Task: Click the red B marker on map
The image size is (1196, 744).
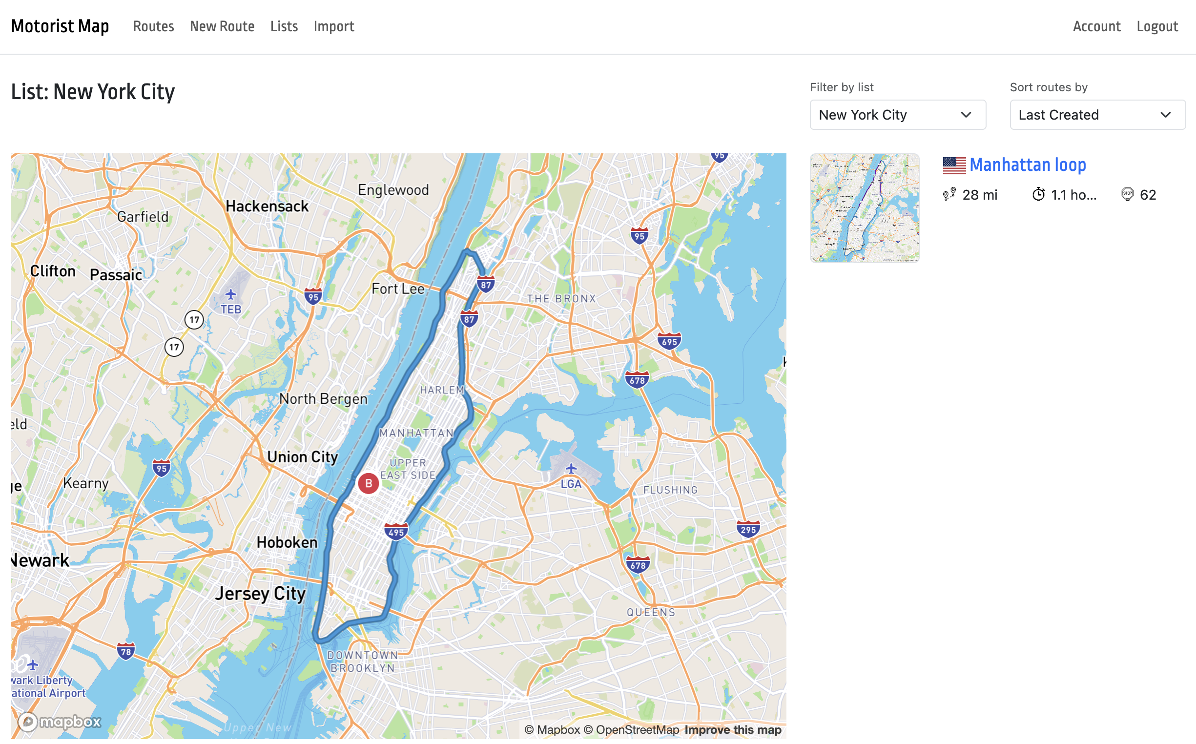Action: (x=368, y=483)
